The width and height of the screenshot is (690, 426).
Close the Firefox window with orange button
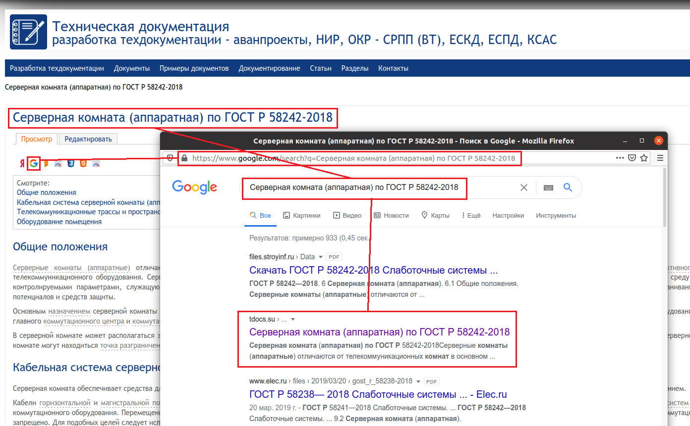coord(659,141)
